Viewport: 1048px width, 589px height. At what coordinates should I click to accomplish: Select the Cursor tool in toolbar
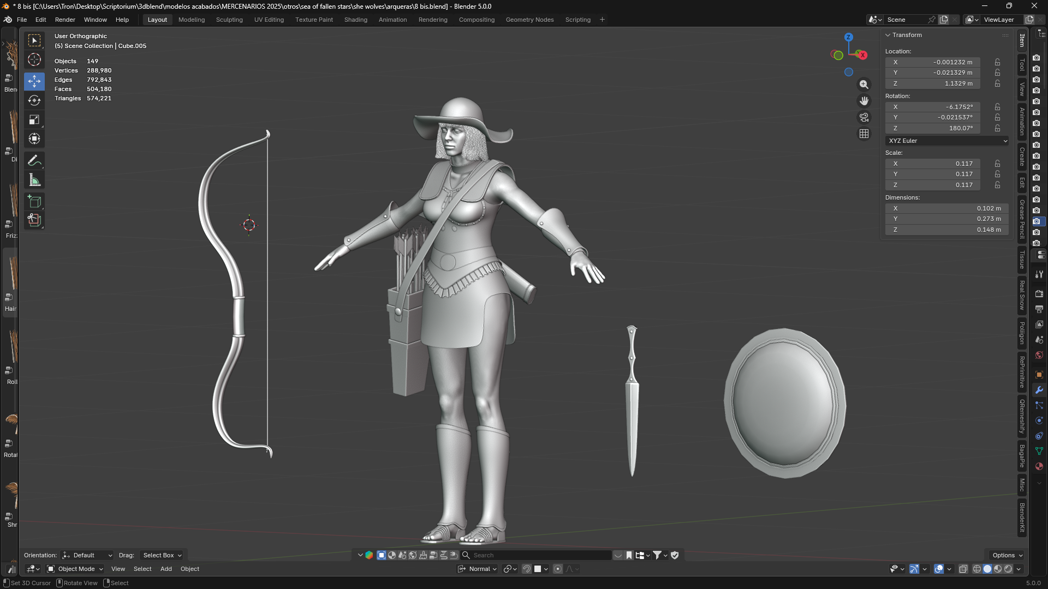pyautogui.click(x=34, y=60)
